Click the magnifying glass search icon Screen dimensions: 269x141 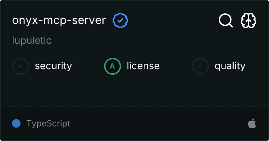coord(225,21)
